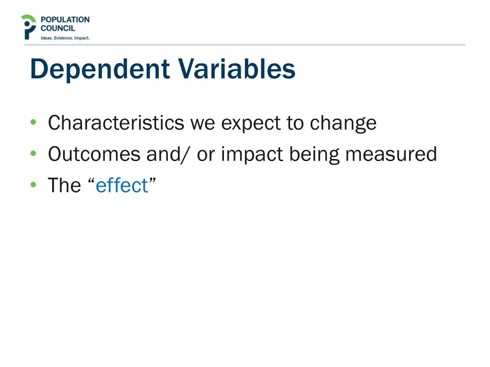Select the COUNCIL text in the logo
The height and width of the screenshot is (367, 490).
click(58, 28)
